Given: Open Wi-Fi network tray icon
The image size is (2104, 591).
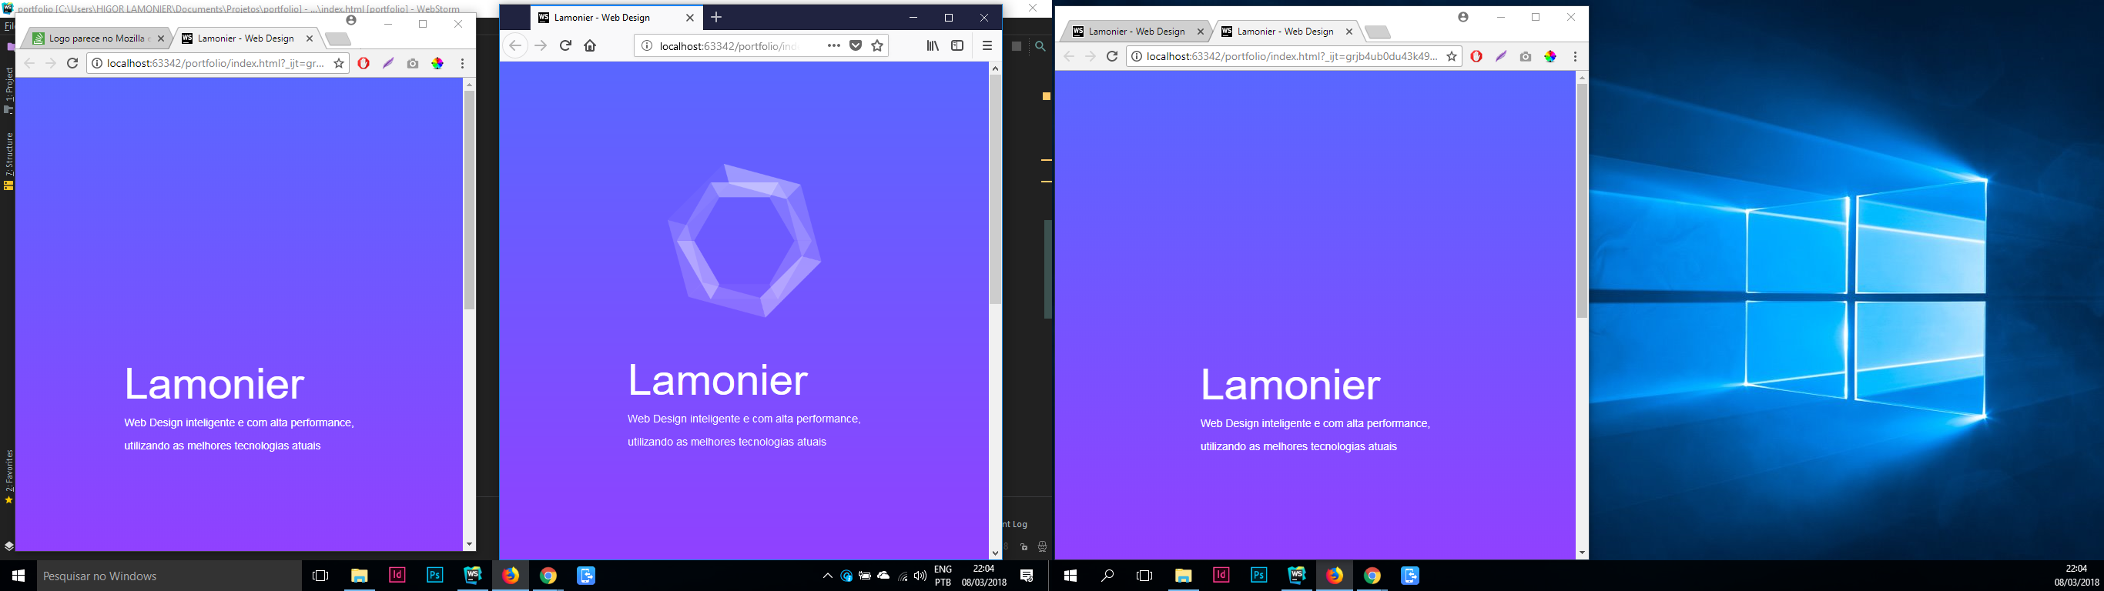Looking at the screenshot, I should 903,576.
